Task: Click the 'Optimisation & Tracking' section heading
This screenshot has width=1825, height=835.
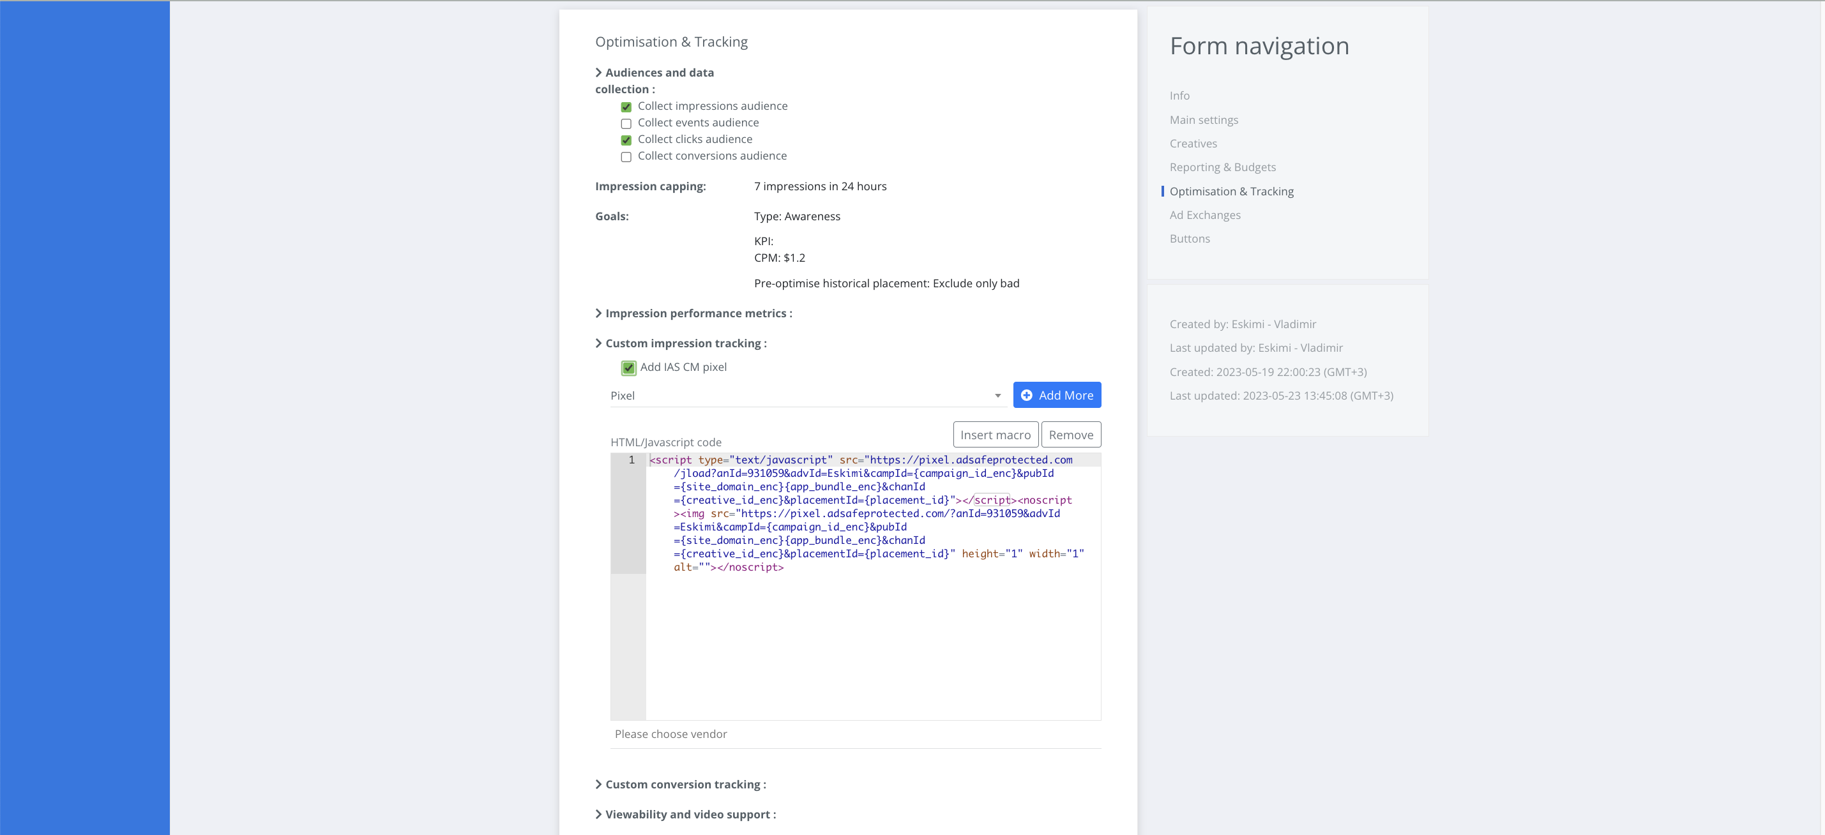Action: point(671,41)
